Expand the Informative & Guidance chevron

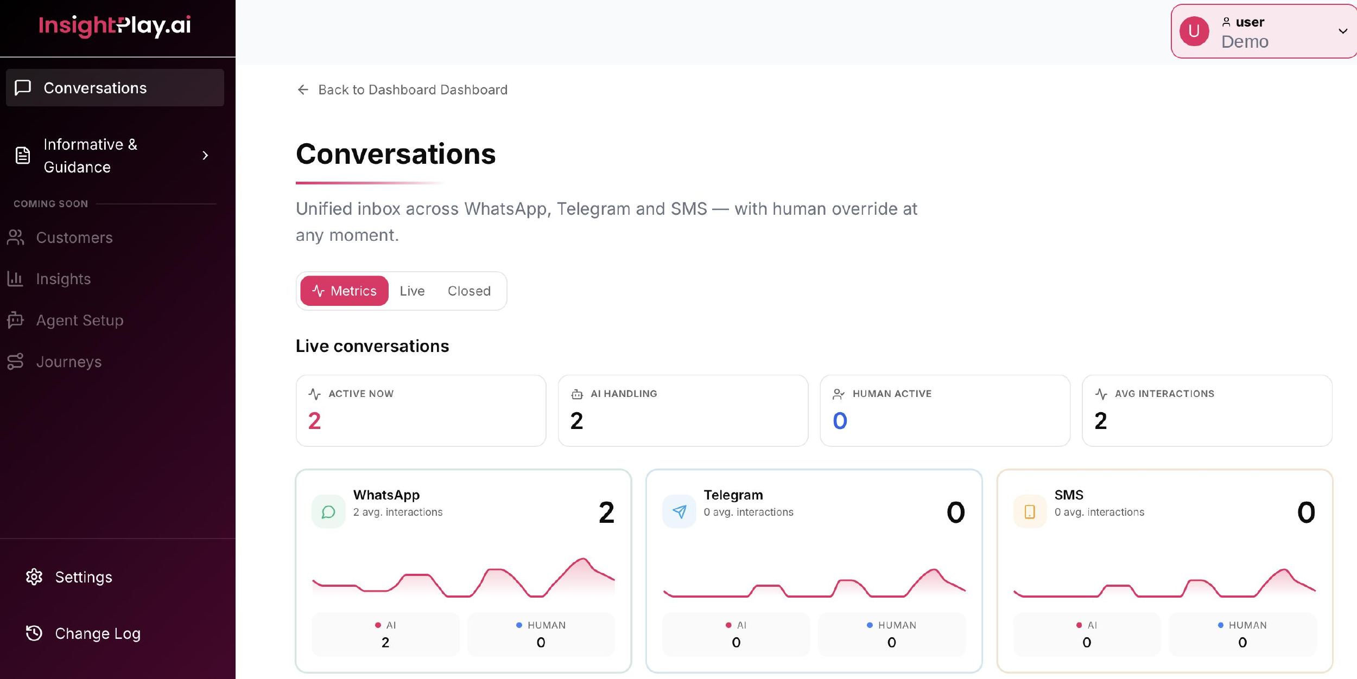click(x=205, y=156)
